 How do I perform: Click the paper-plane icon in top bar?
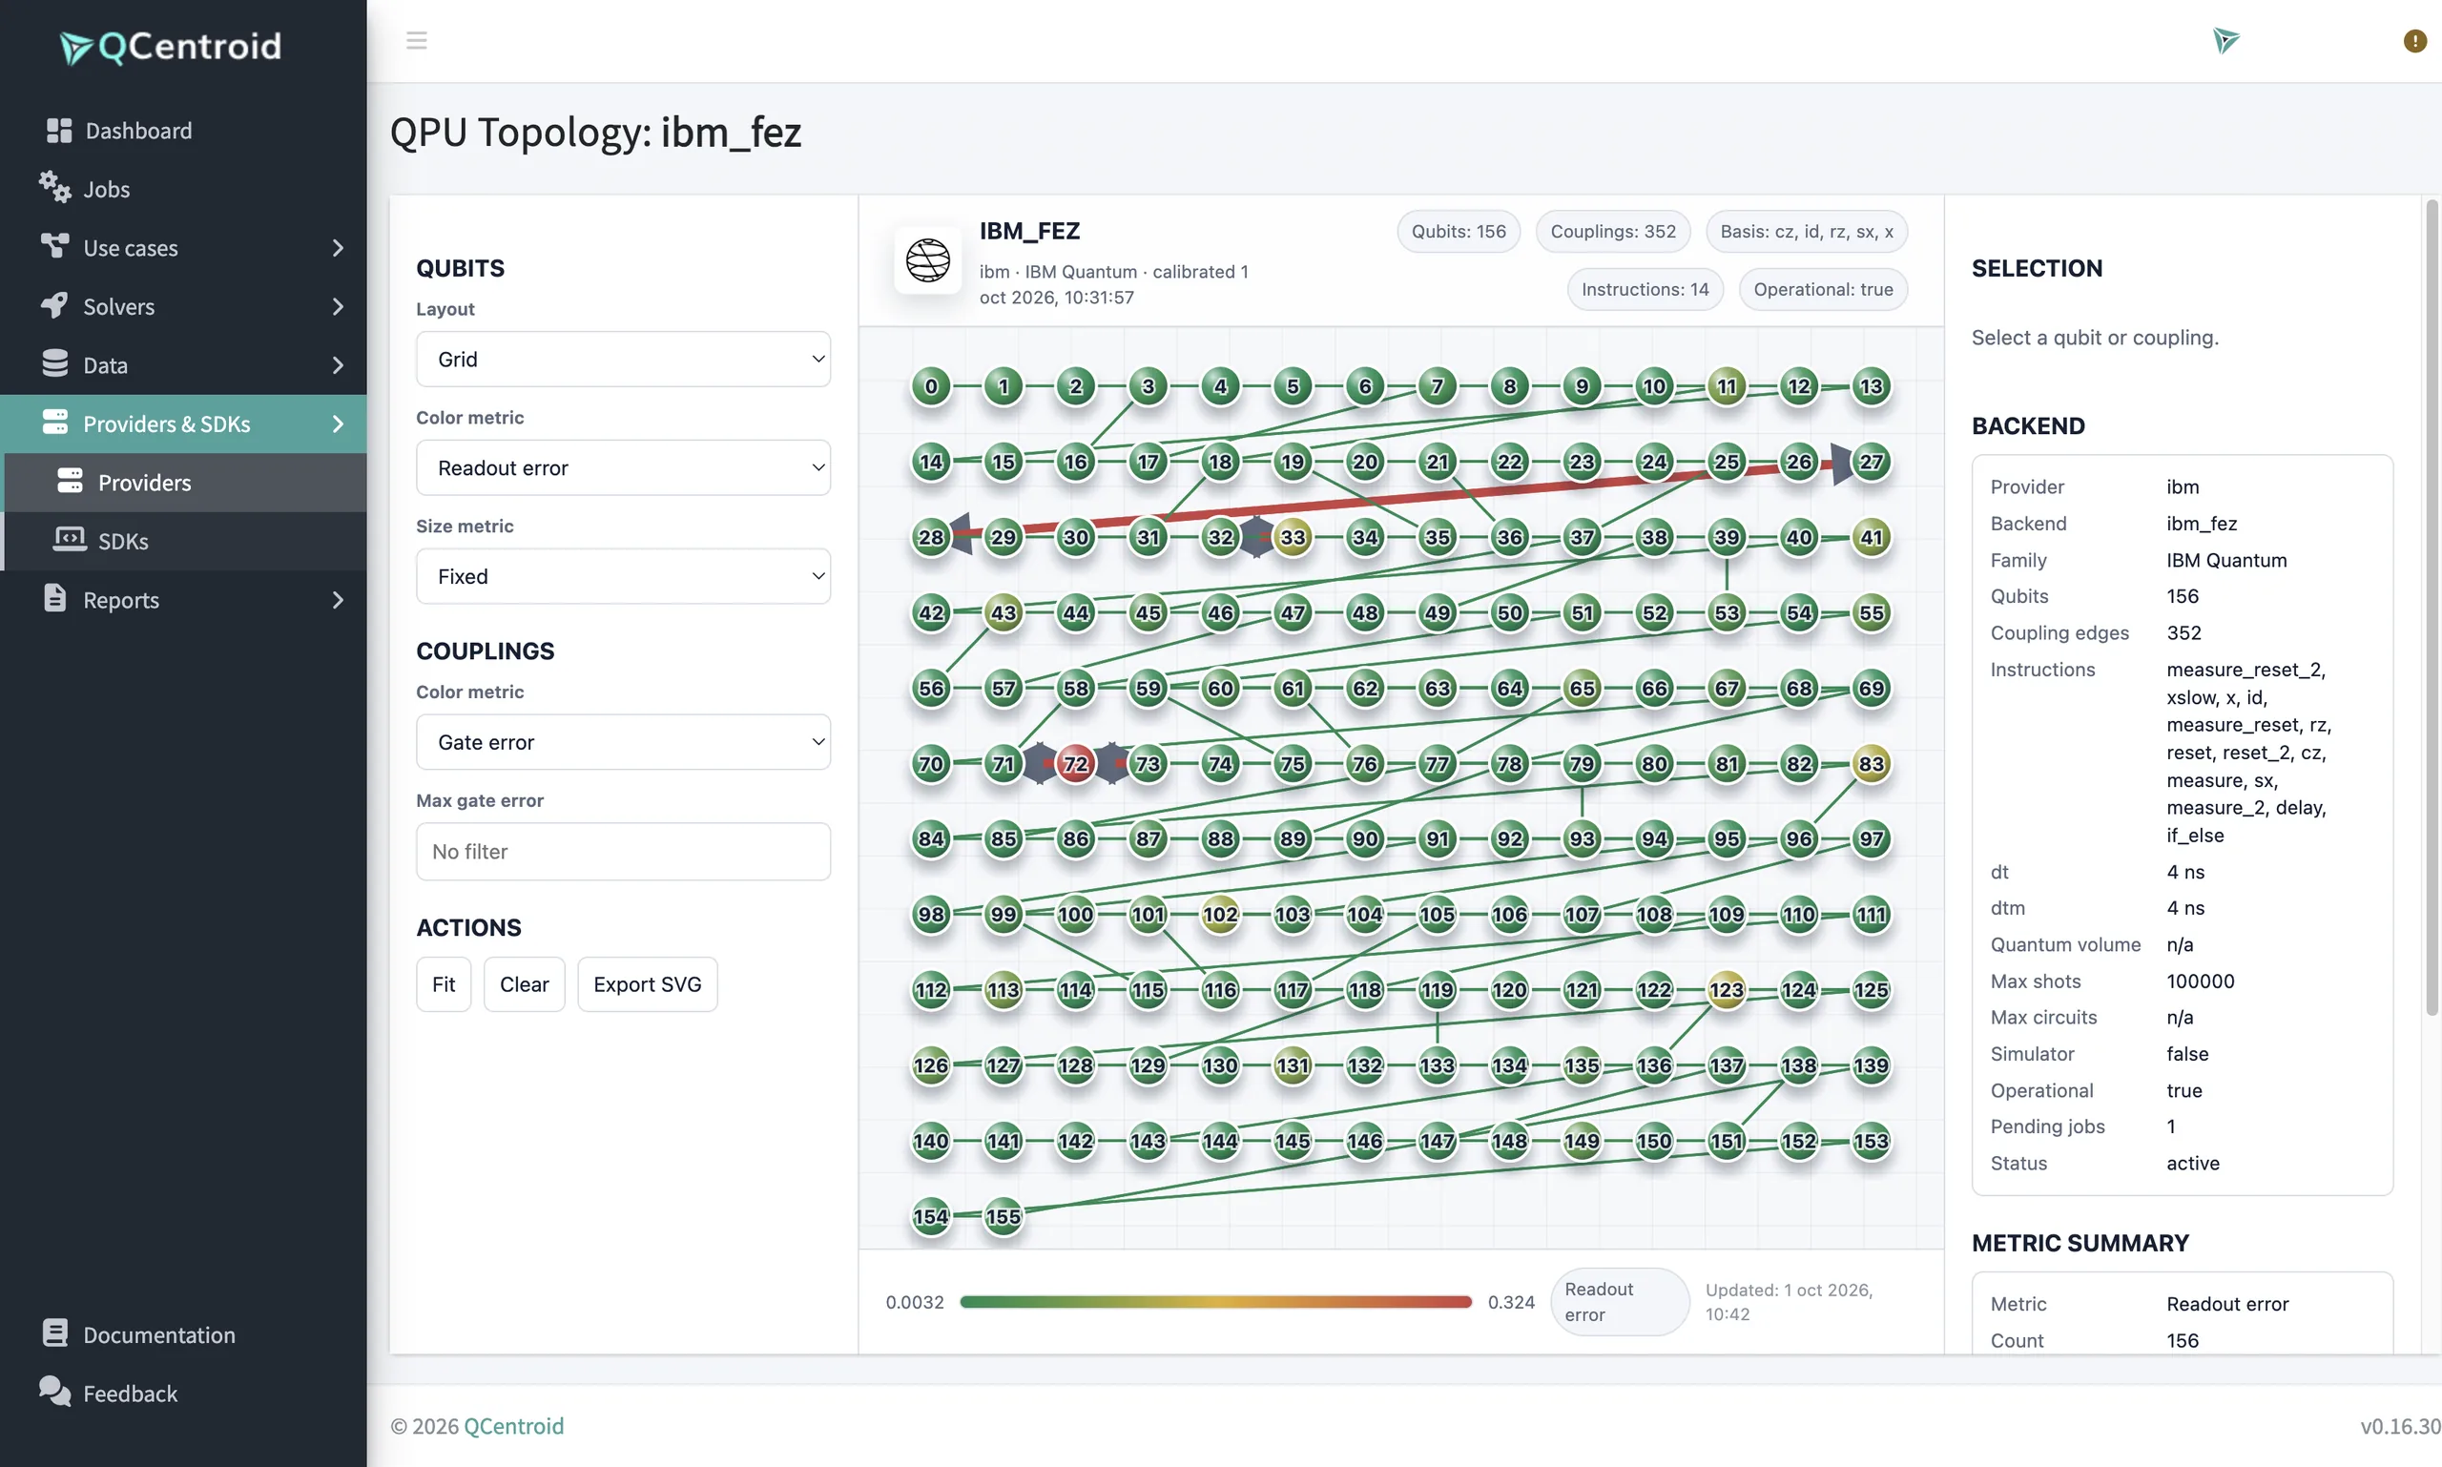tap(2225, 40)
